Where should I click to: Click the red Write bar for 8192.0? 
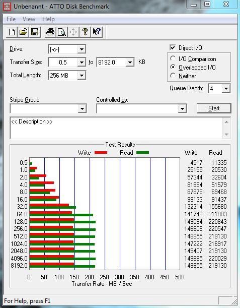(x=52, y=264)
